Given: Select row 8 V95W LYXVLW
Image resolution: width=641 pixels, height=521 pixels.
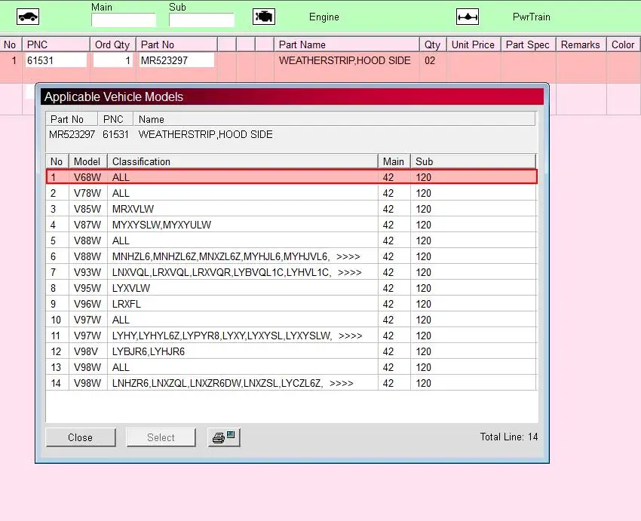Looking at the screenshot, I should pyautogui.click(x=291, y=288).
